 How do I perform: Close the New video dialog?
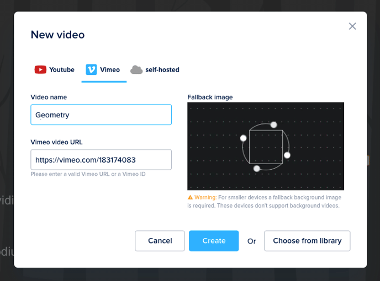[352, 26]
